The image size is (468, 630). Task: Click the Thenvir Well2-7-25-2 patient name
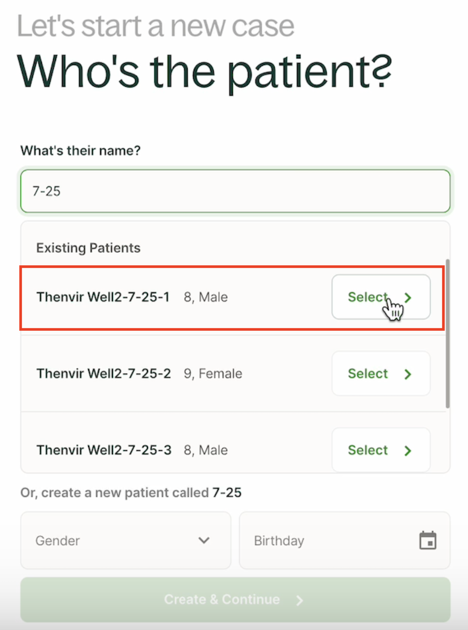(103, 374)
